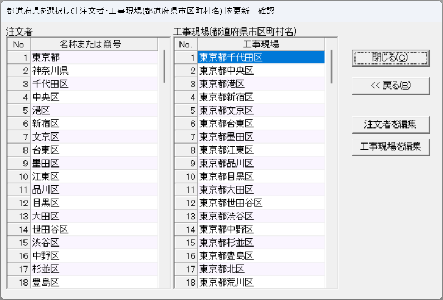Select 東京都世田谷区 in the 工事現場 list
Viewport: 443px width, 300px height.
coord(261,204)
